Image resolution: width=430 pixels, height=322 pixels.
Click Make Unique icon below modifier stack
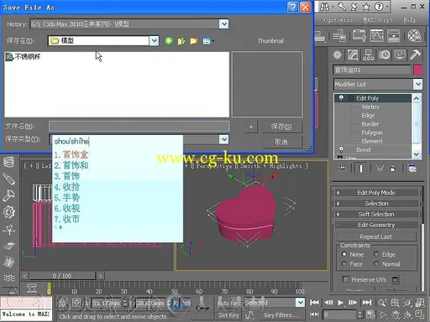click(x=380, y=169)
